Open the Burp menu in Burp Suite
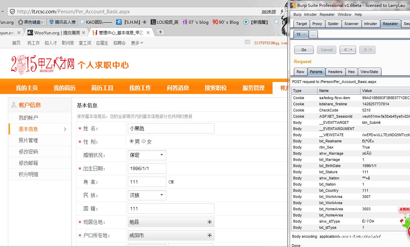 click(297, 15)
